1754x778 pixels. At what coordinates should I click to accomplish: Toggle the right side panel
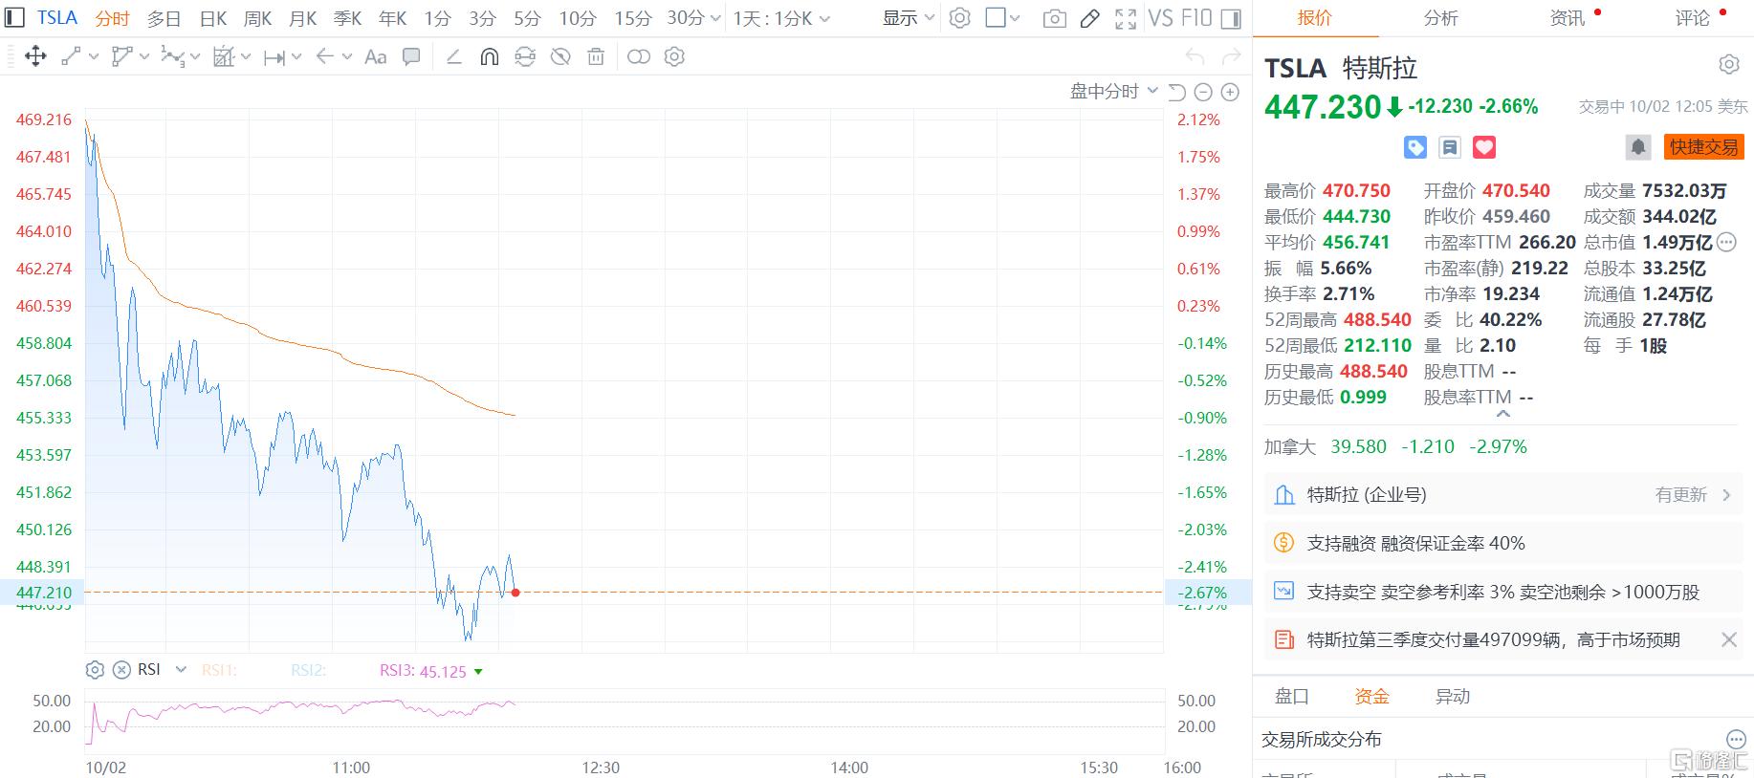(x=1232, y=18)
